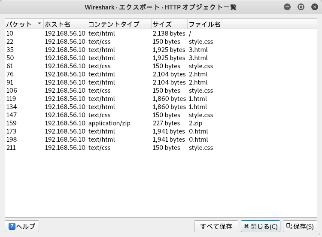Viewport: 322px width, 237px height.
Task: Select packet 119 1.html row
Action: (161, 99)
